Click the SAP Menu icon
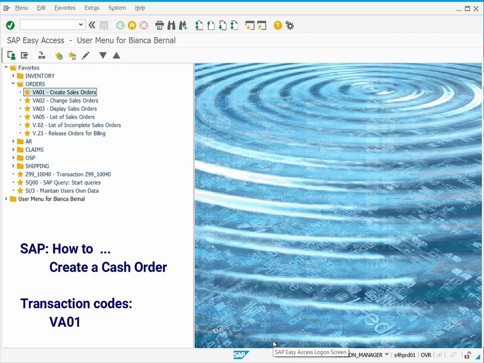 click(x=24, y=55)
